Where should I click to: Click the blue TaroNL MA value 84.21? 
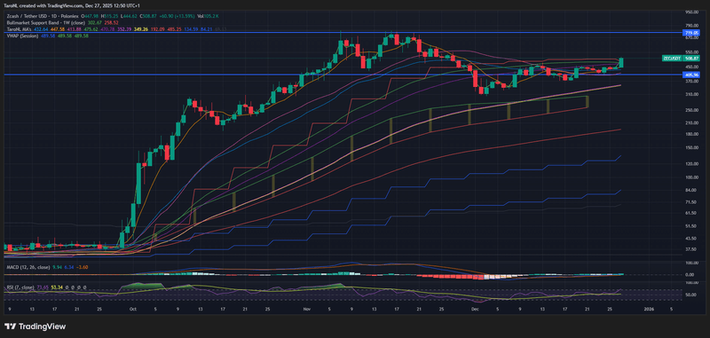pyautogui.click(x=207, y=29)
